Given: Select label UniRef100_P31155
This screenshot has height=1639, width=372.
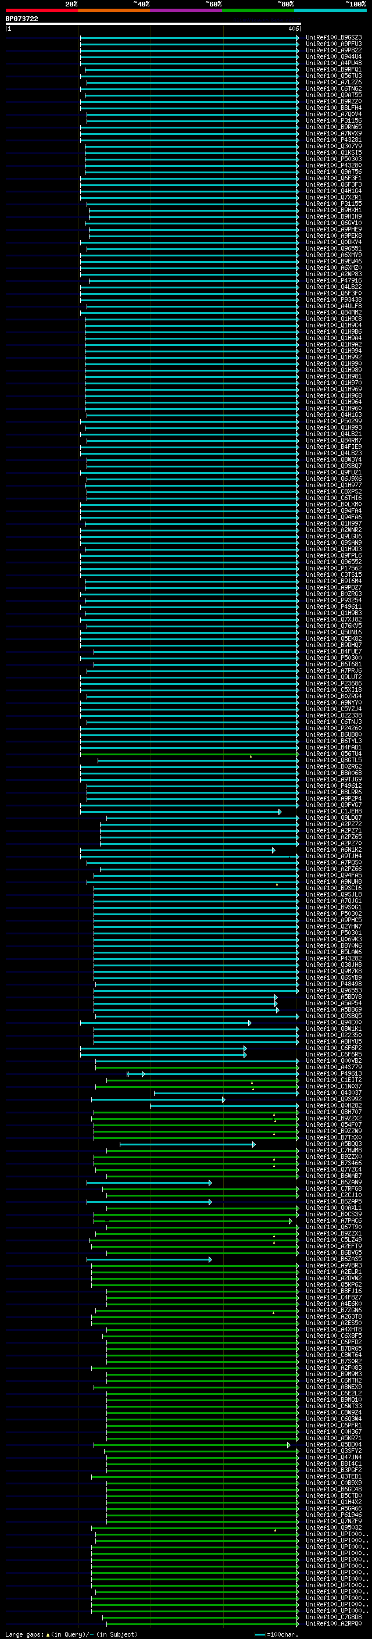Looking at the screenshot, I should [x=334, y=203].
